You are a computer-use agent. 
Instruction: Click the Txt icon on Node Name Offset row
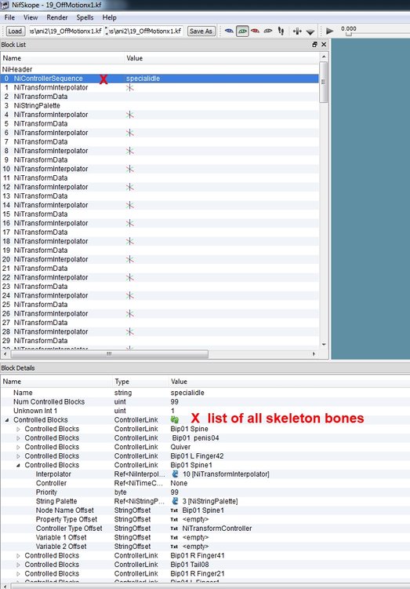[x=174, y=510]
